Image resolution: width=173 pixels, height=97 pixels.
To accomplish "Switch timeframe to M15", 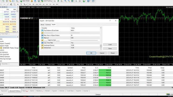I will [x=37, y=4].
